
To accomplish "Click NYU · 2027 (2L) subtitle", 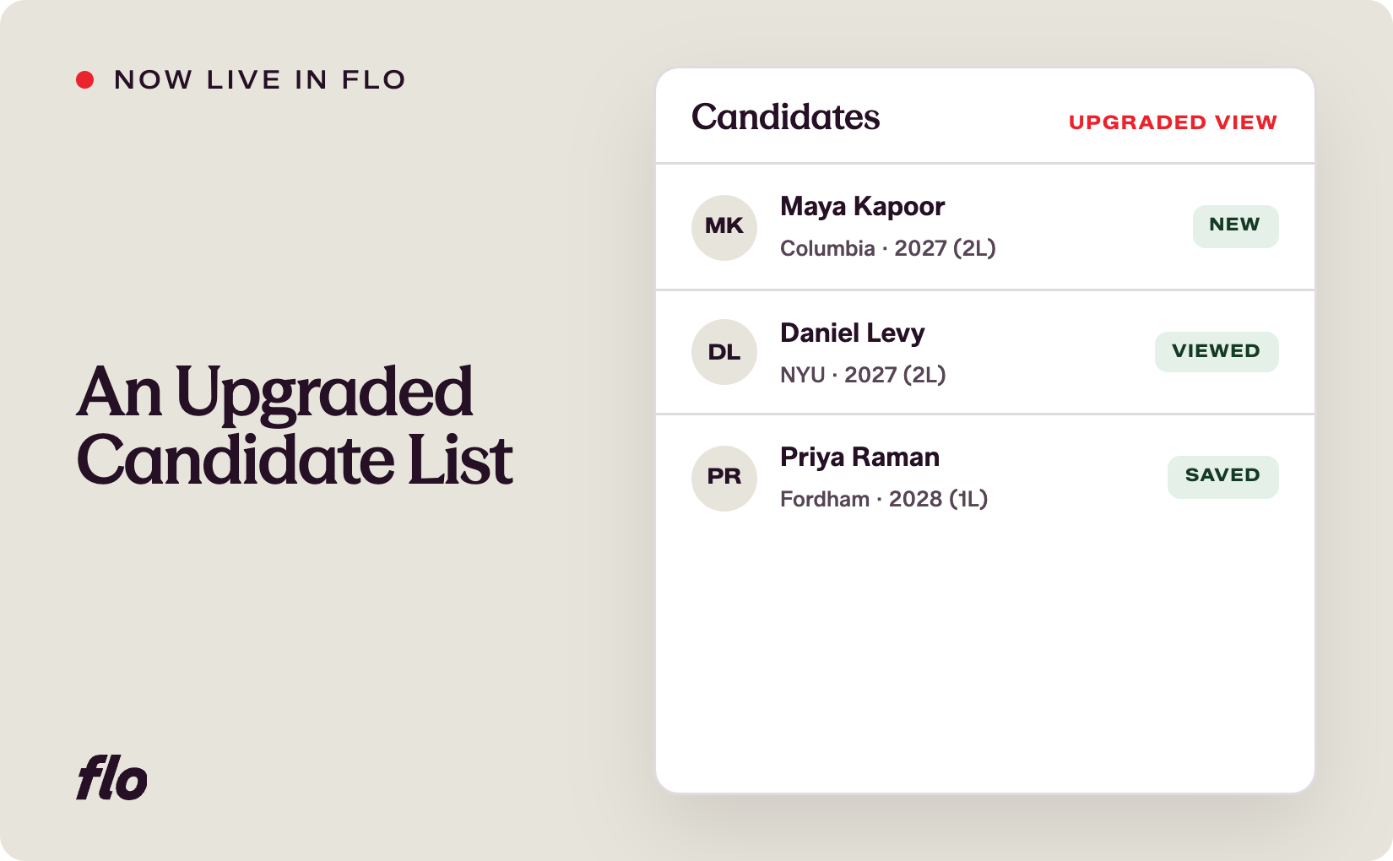I will click(x=863, y=375).
